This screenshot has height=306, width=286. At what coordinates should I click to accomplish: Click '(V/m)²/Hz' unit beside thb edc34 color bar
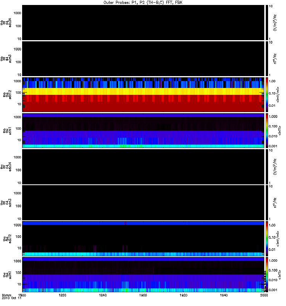[275, 23]
